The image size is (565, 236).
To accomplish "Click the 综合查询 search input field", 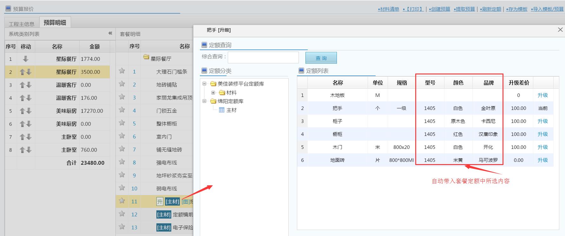I will [263, 58].
